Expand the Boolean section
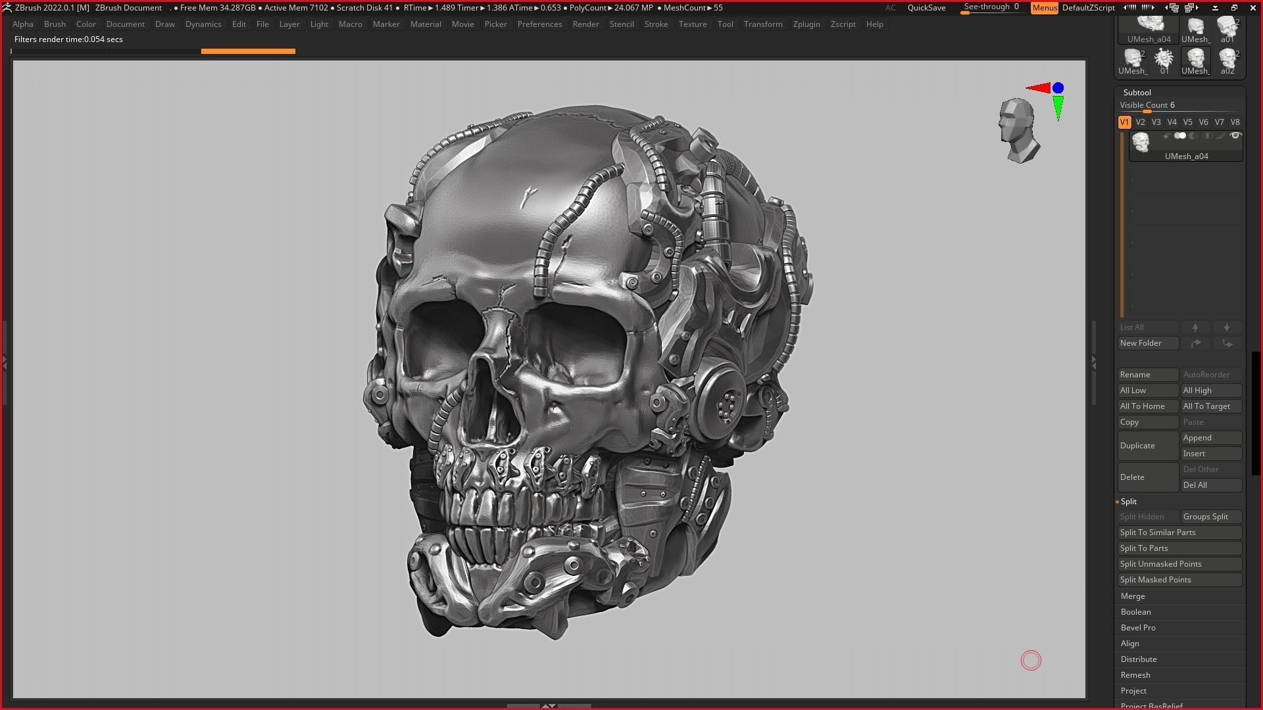1263x710 pixels. [x=1135, y=612]
